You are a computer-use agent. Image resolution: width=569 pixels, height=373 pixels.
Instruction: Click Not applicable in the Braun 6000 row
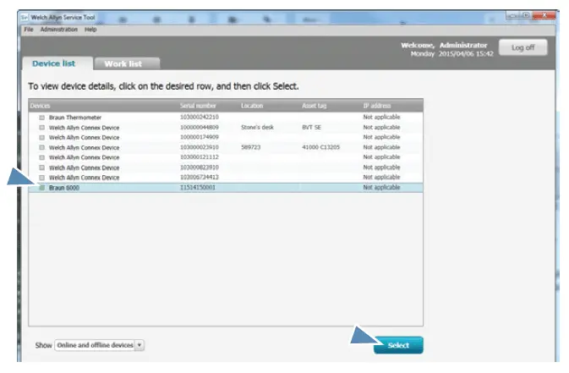point(381,188)
